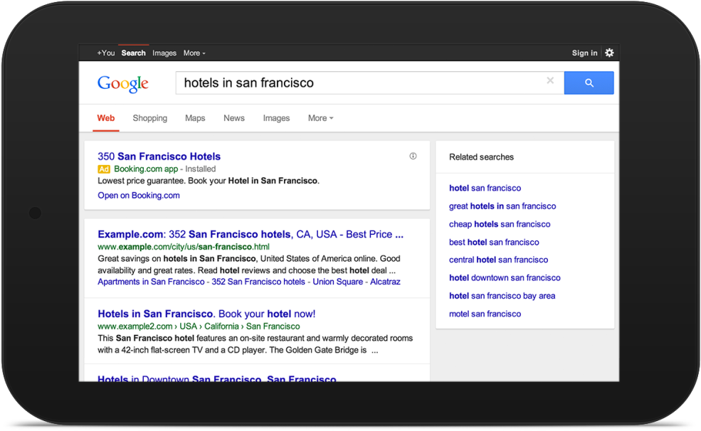
Task: Click the yellow Ad badge
Action: pyautogui.click(x=104, y=169)
